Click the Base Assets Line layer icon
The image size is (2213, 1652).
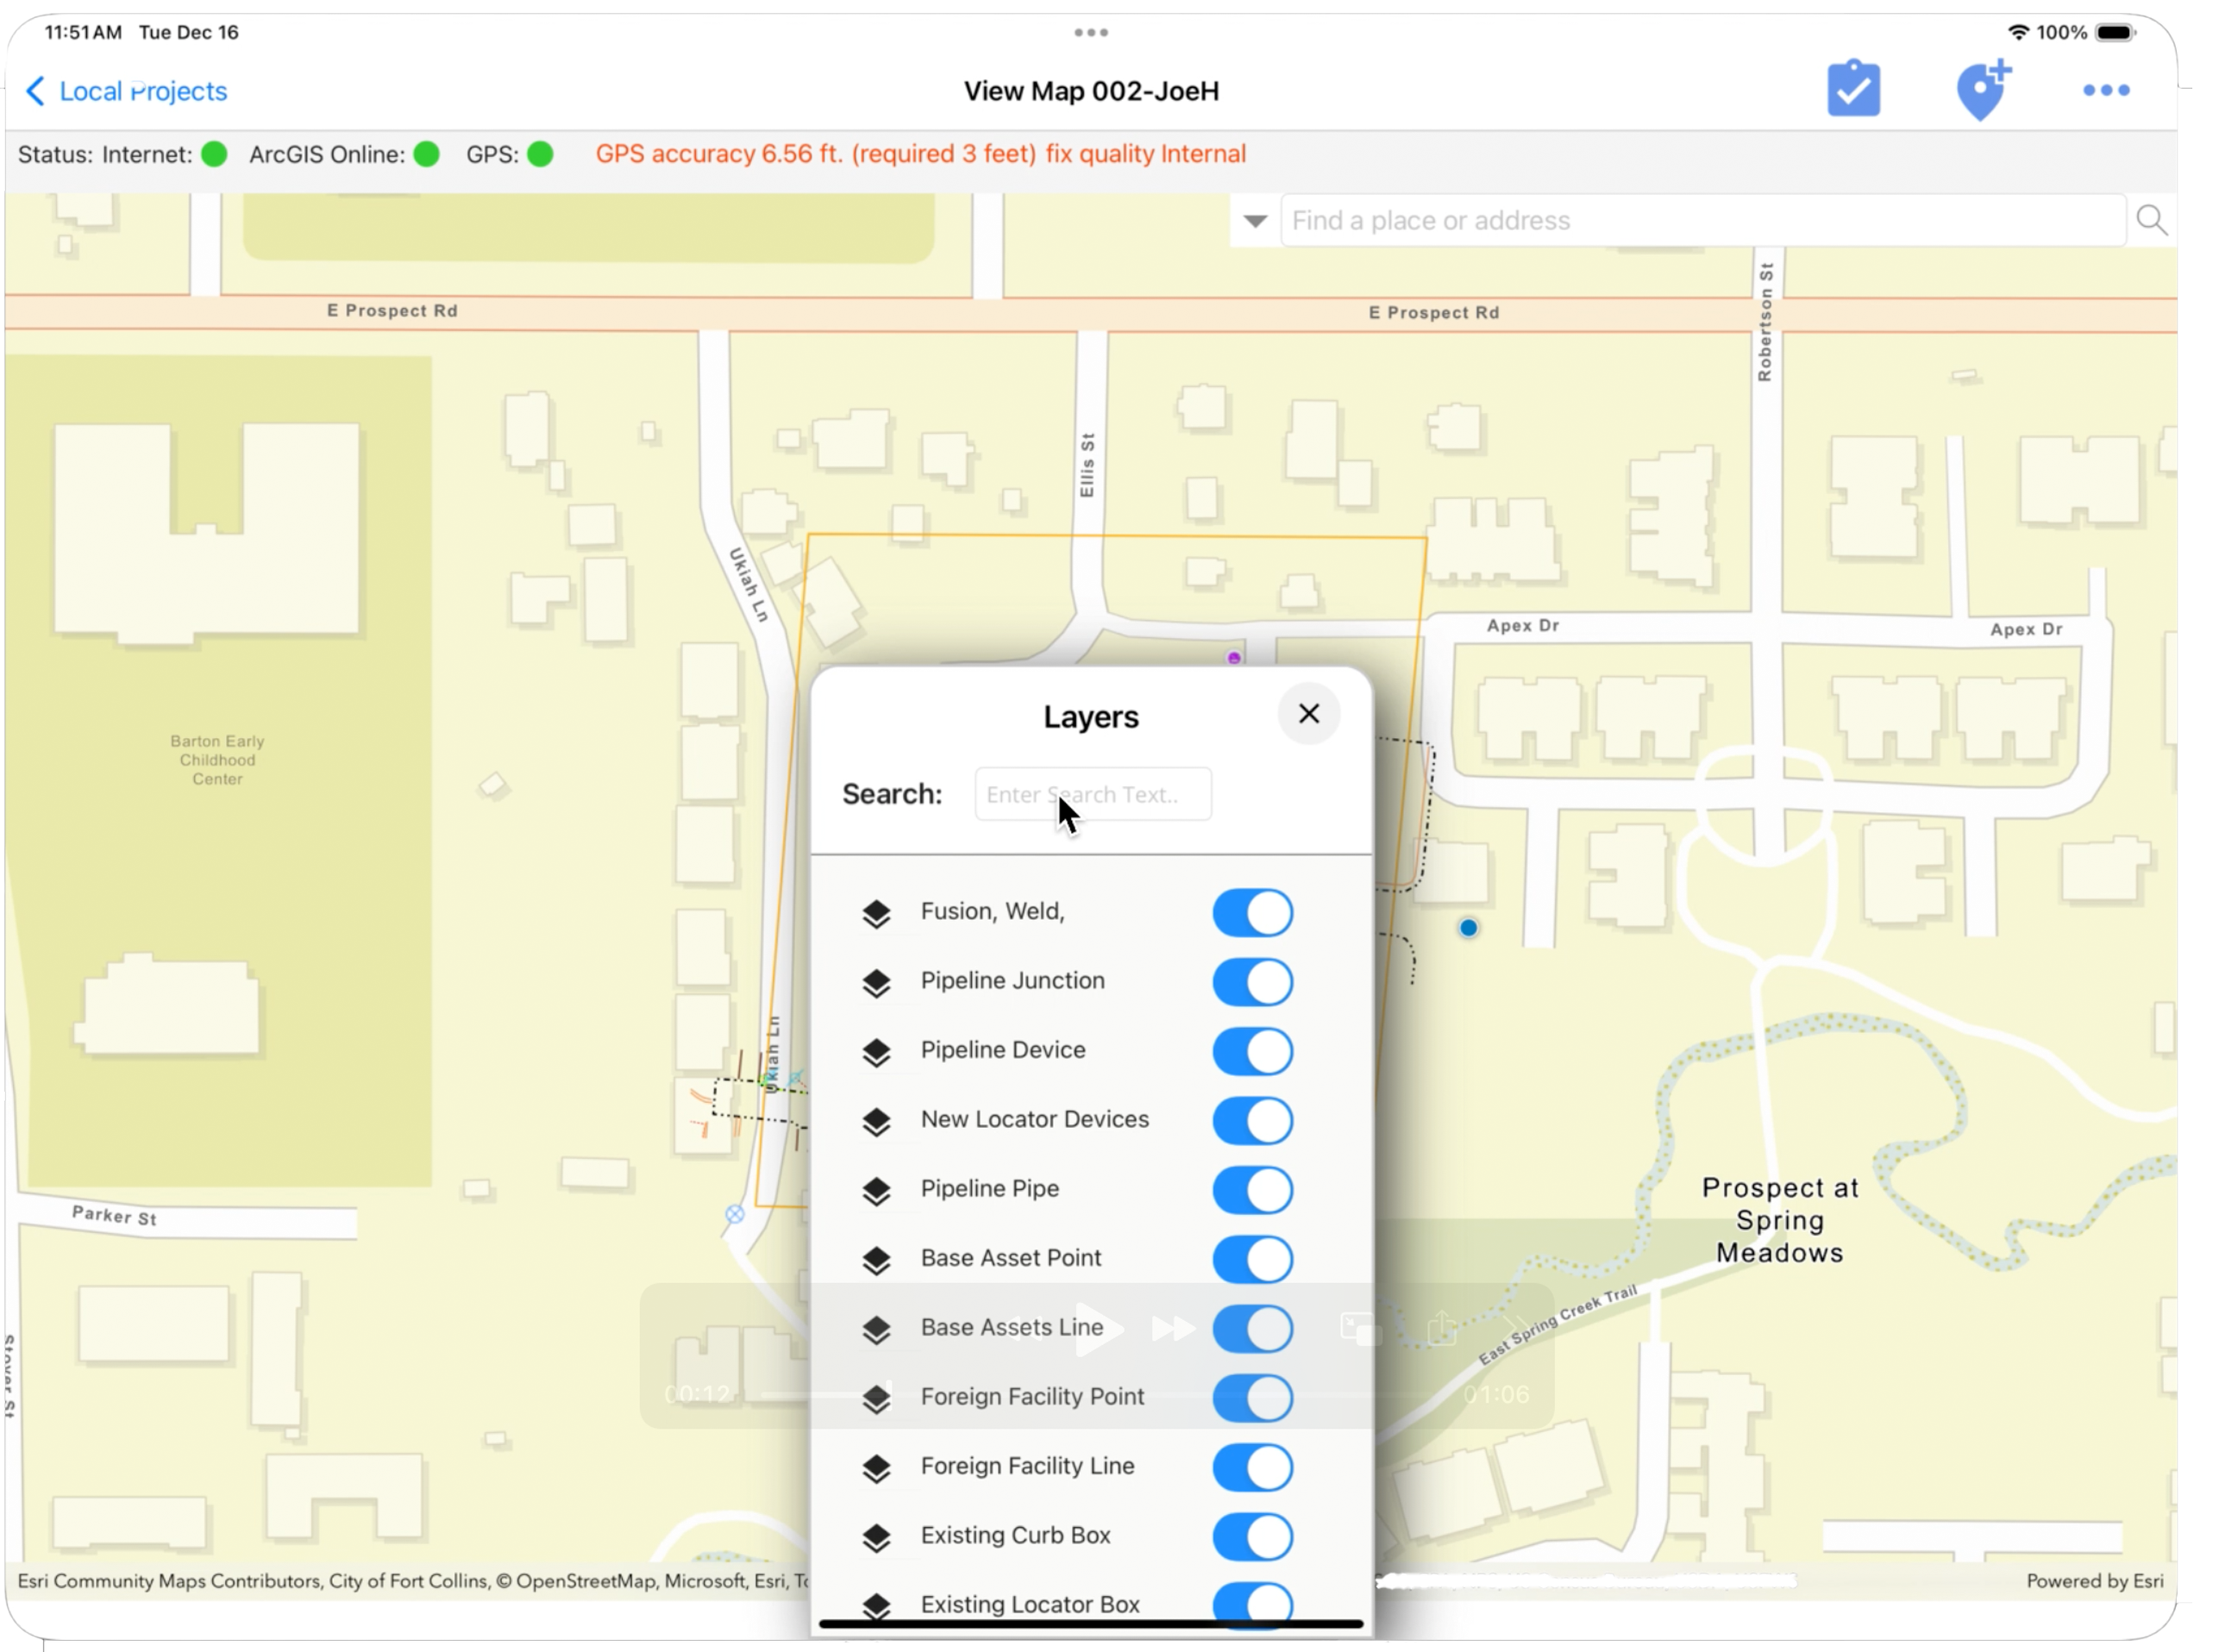[876, 1329]
